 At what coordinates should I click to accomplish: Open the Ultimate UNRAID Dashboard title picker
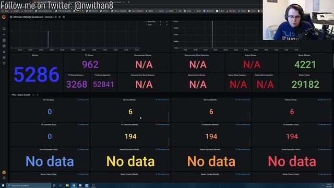tap(35, 17)
